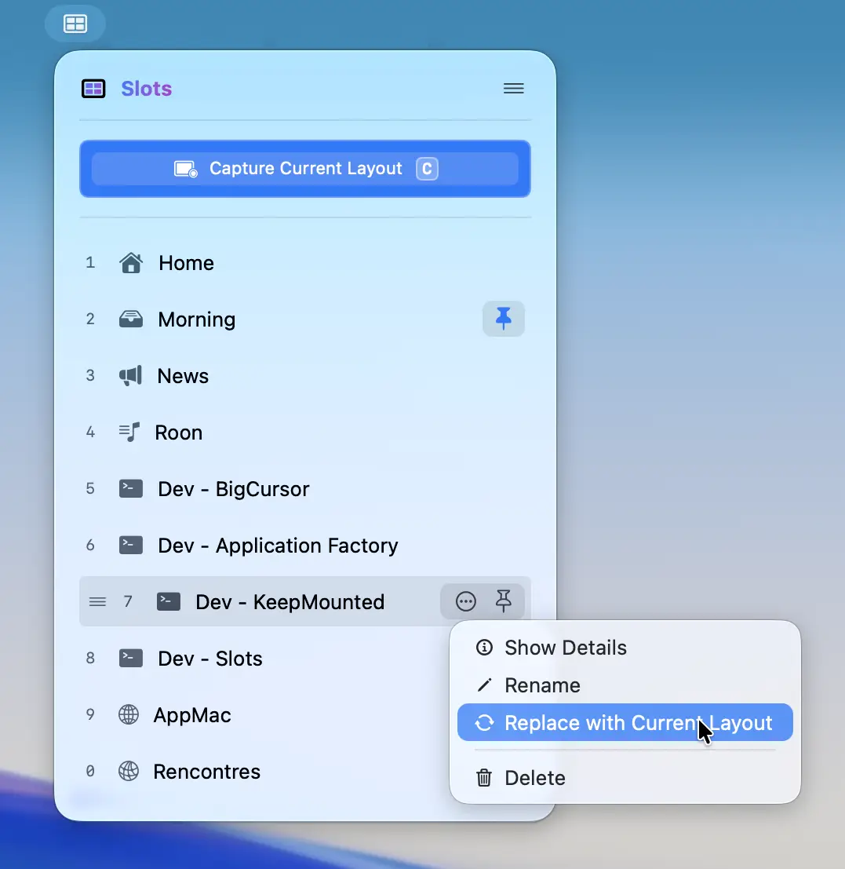Screen dimensions: 845x869
Task: Click the info icon beside Show Details
Action: click(x=484, y=648)
